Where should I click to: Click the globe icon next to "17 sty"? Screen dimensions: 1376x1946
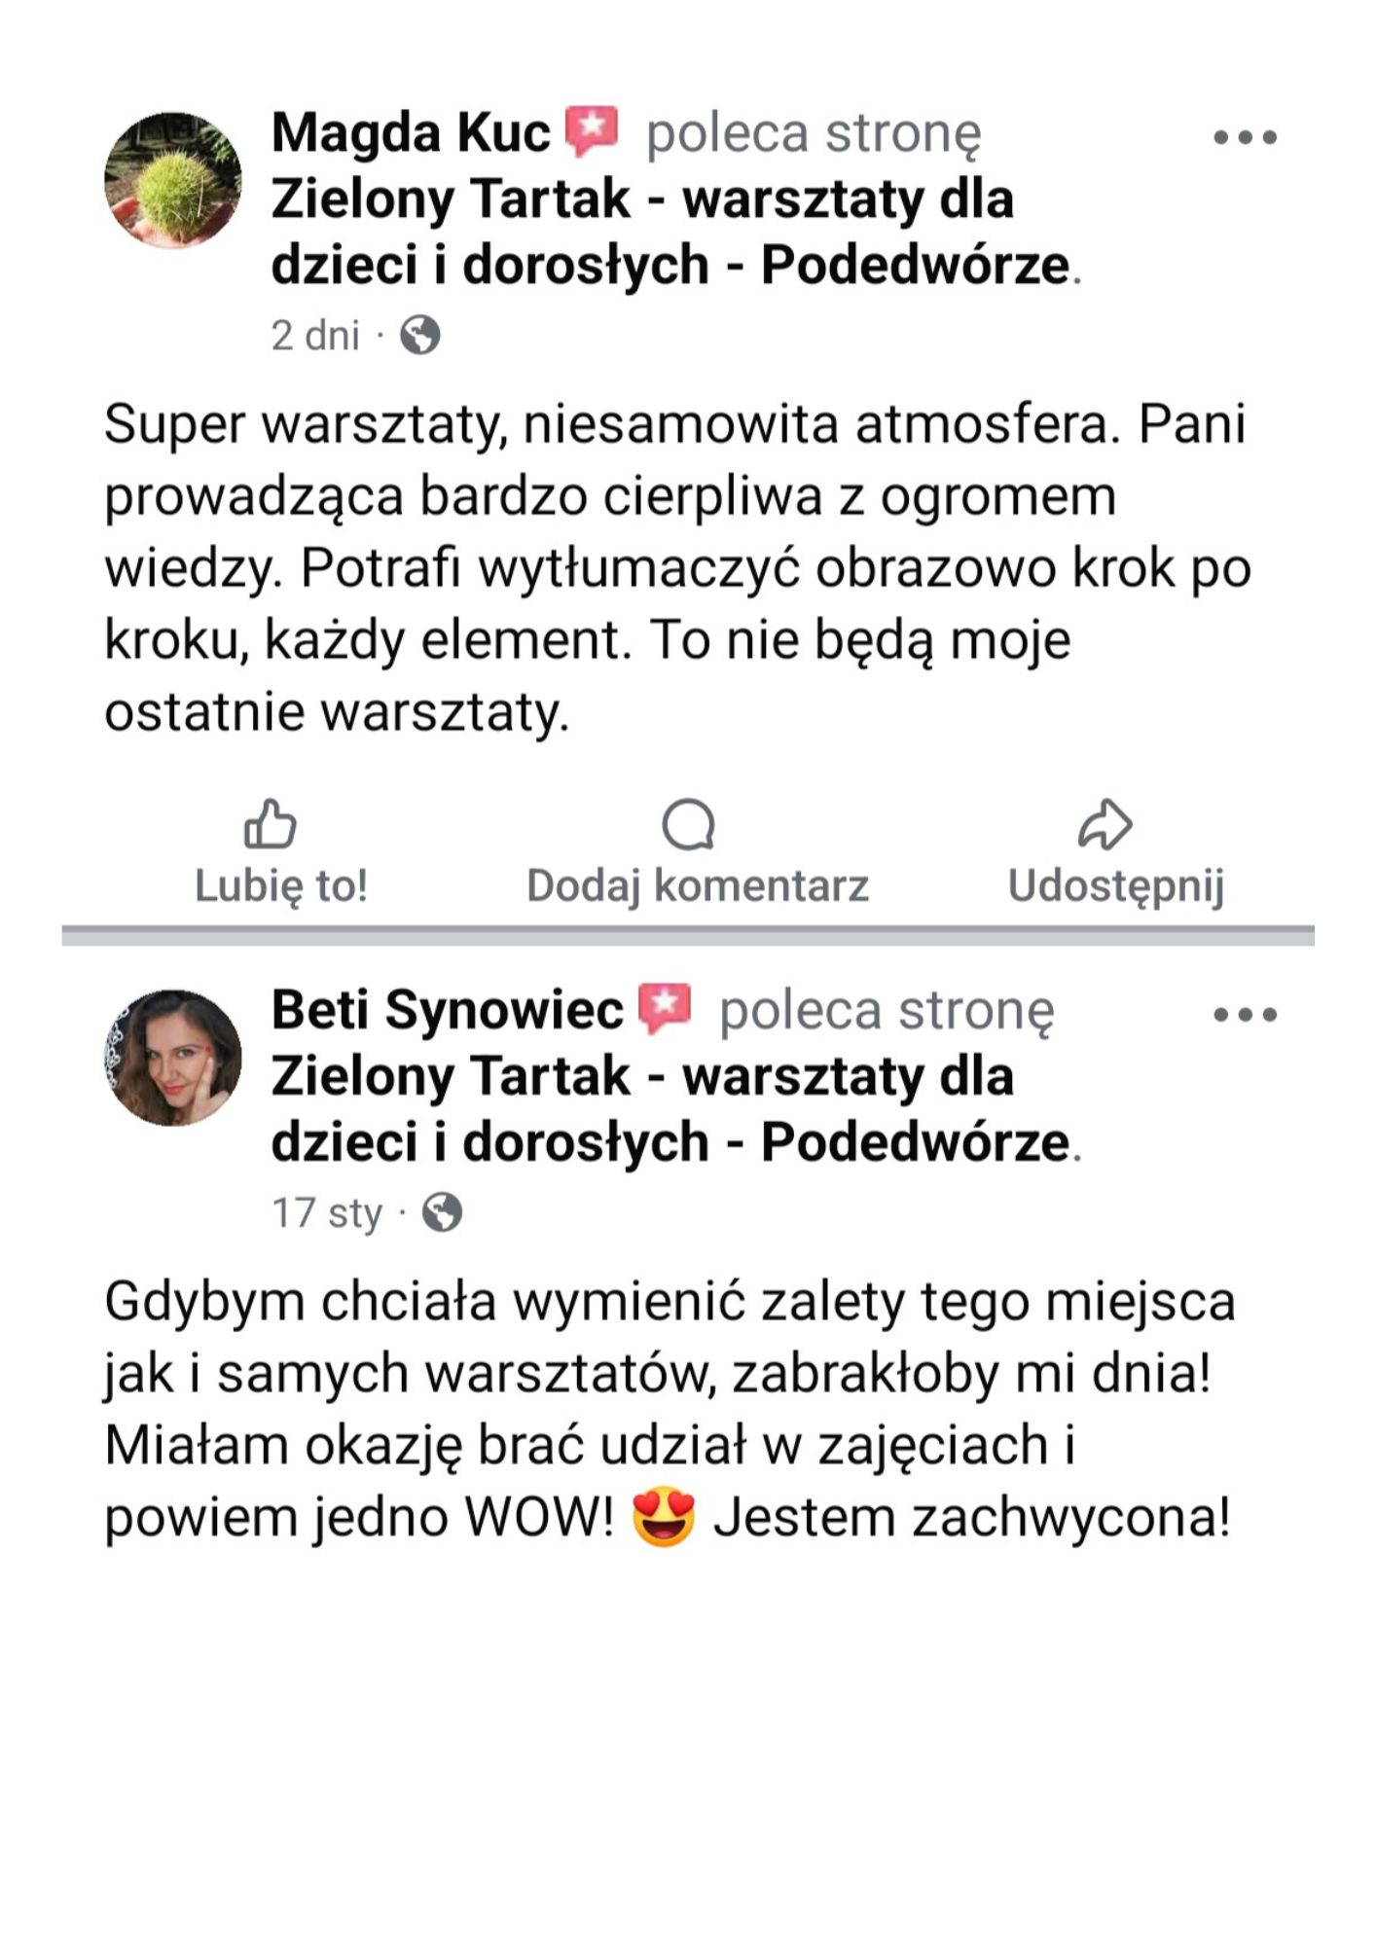coord(443,1213)
